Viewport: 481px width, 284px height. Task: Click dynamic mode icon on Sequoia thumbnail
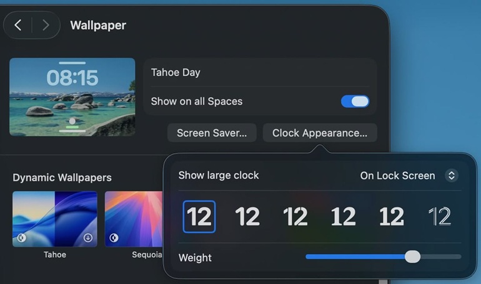pos(114,238)
